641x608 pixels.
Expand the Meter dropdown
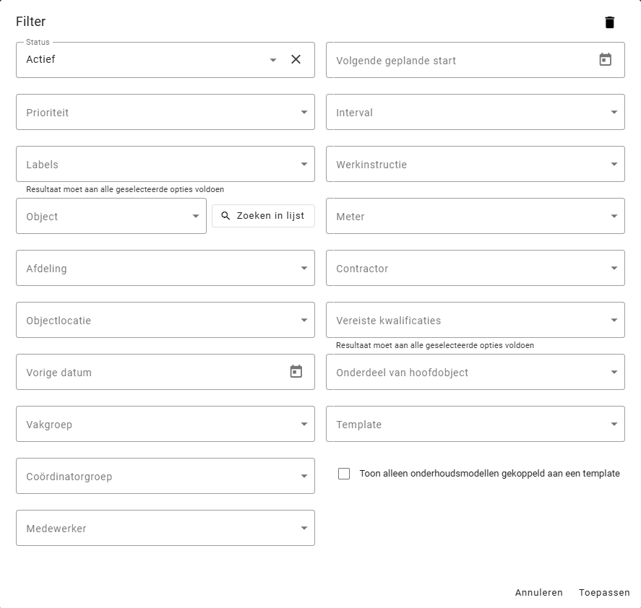coord(614,217)
